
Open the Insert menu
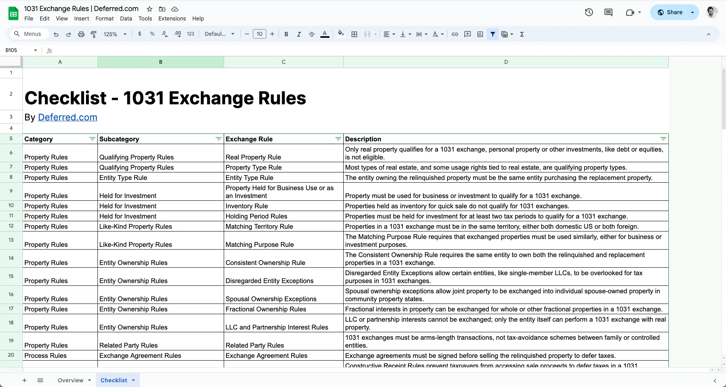click(82, 19)
